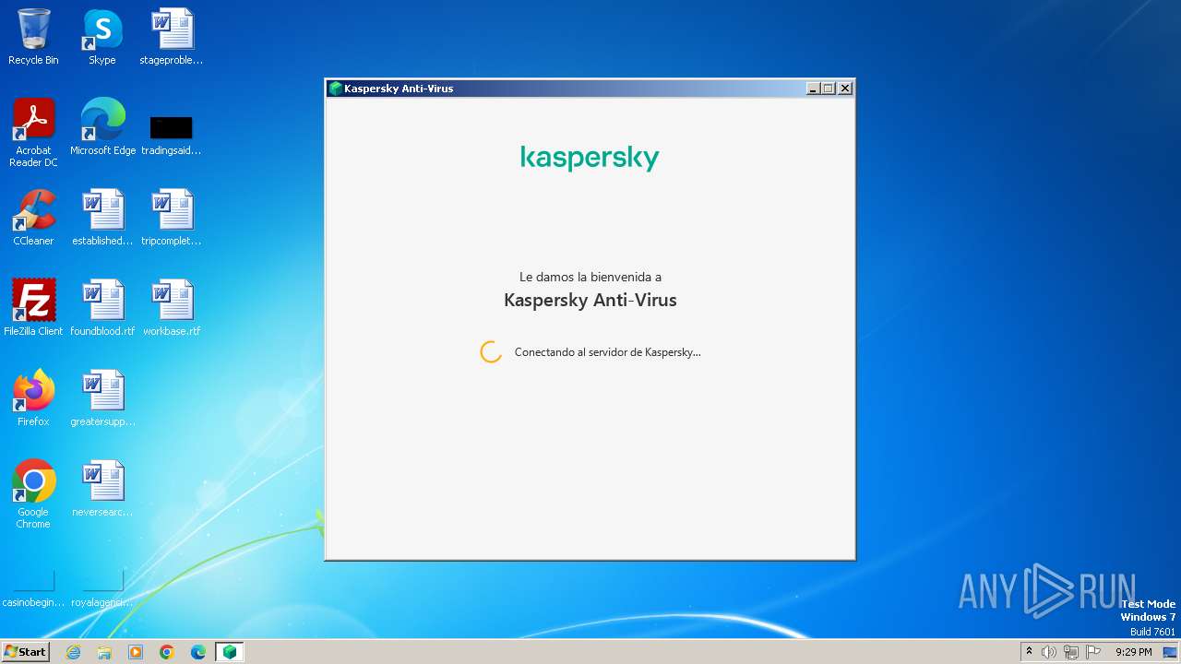Select the casinobegin... desktop file
The width and height of the screenshot is (1181, 664).
point(33,588)
